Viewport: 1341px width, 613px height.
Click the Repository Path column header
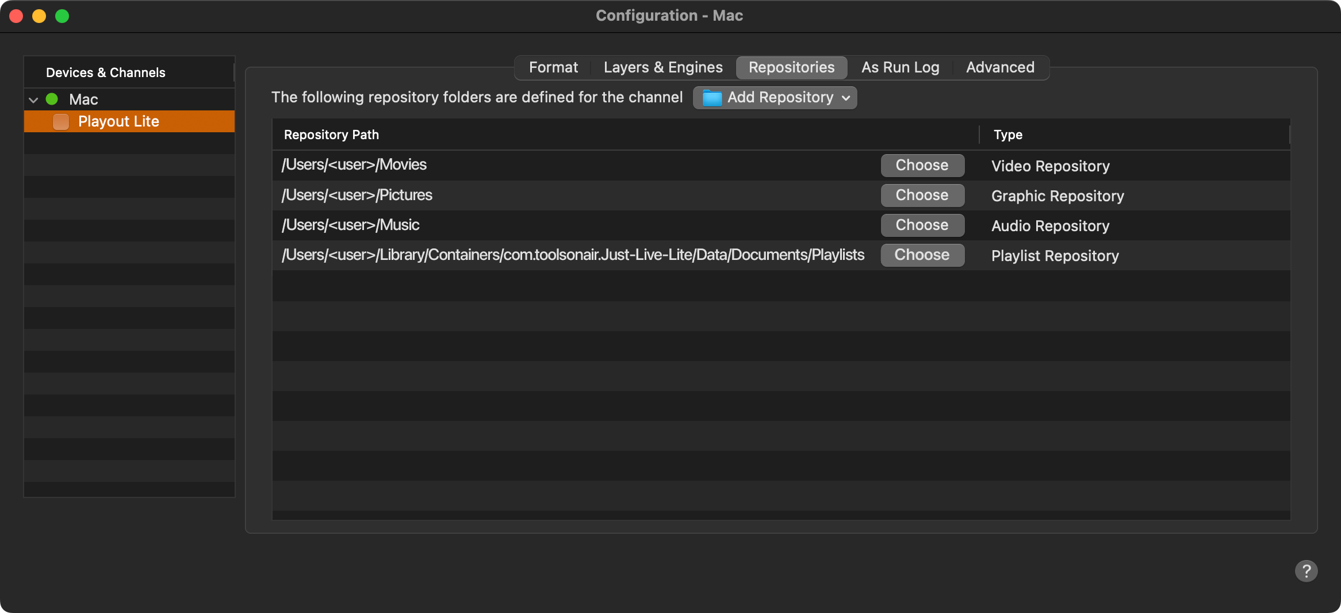pos(625,135)
